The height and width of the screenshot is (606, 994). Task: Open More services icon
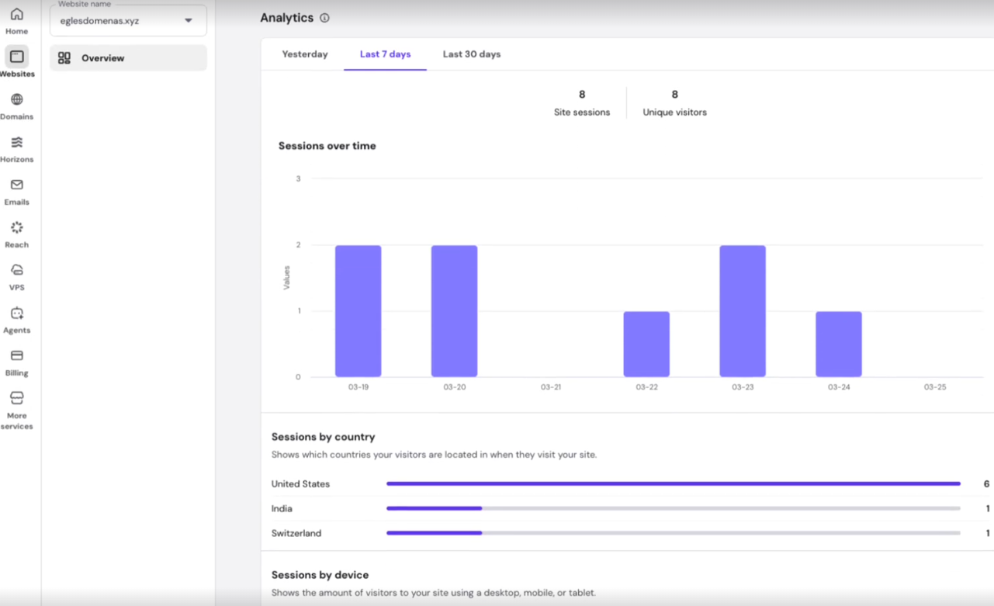pos(16,398)
